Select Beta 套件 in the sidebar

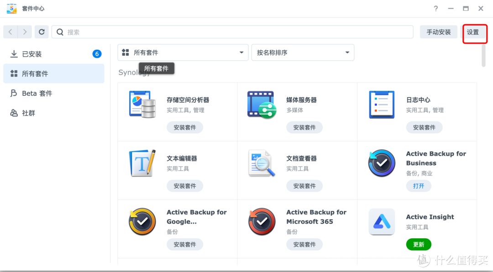click(54, 94)
